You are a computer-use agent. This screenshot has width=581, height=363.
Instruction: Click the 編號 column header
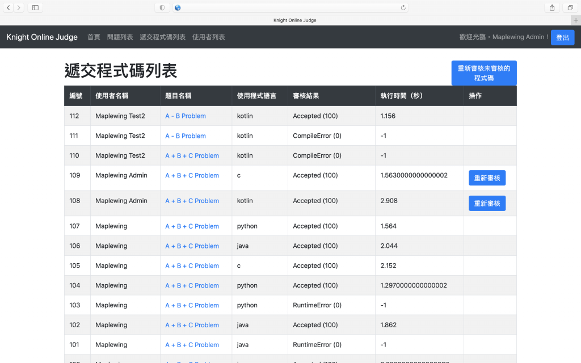(77, 96)
